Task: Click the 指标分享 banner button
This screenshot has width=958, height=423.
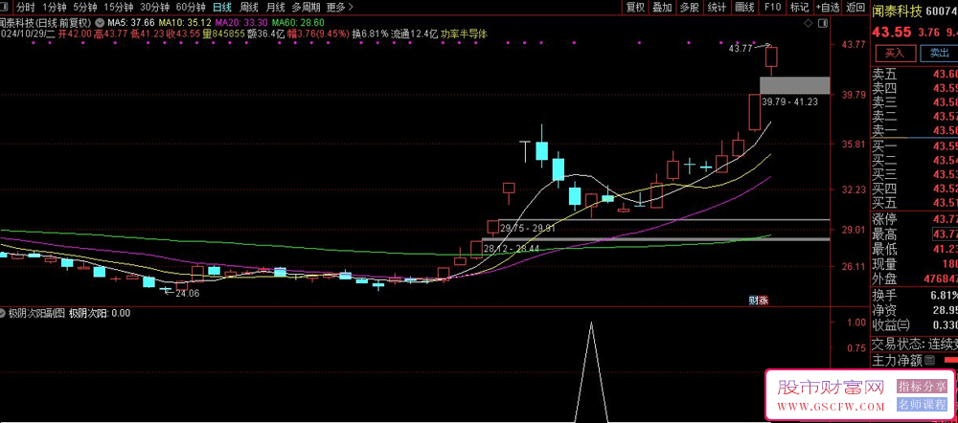Action: pos(923,387)
